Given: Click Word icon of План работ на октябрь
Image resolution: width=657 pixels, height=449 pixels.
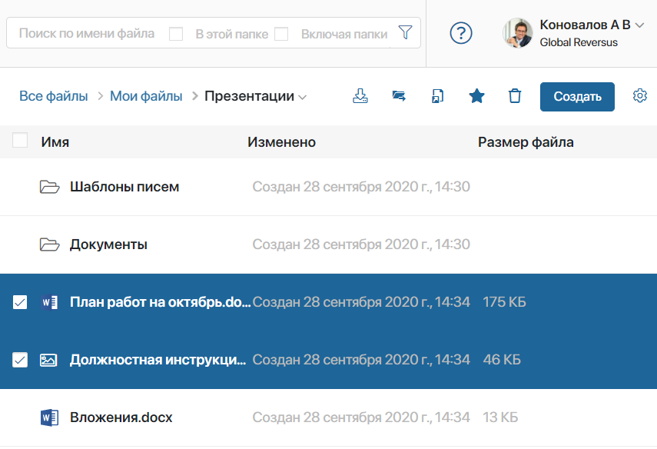Looking at the screenshot, I should 49,302.
